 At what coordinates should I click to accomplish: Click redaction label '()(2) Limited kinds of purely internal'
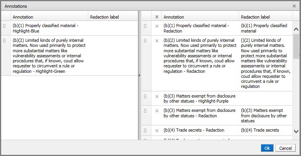[x=266, y=63]
